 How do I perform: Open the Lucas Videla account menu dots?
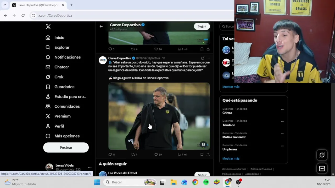tap(90, 167)
